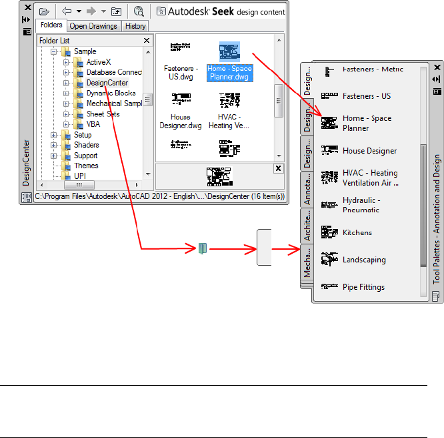The width and height of the screenshot is (444, 438).
Task: Select the Fasteners - Metric tool
Action: 363,70
